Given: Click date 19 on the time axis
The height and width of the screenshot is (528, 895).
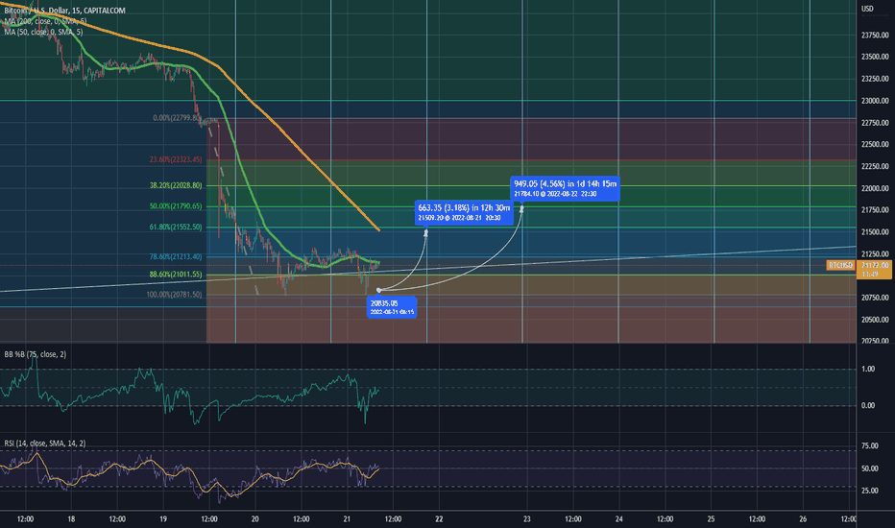Looking at the screenshot, I should click(x=163, y=518).
